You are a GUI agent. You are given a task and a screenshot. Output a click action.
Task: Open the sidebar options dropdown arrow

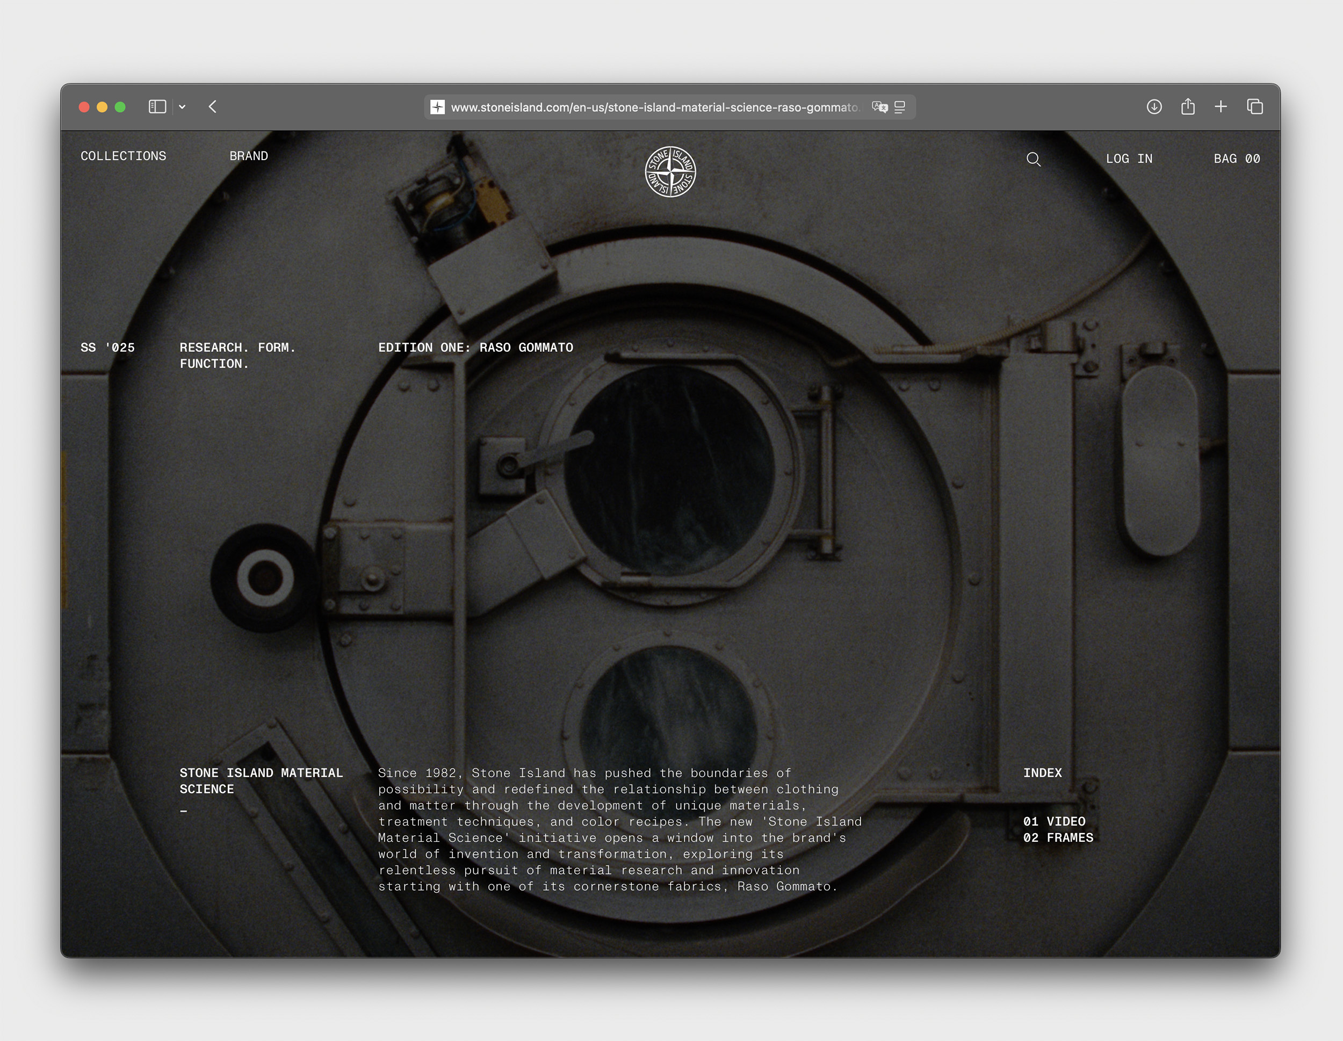pos(182,107)
